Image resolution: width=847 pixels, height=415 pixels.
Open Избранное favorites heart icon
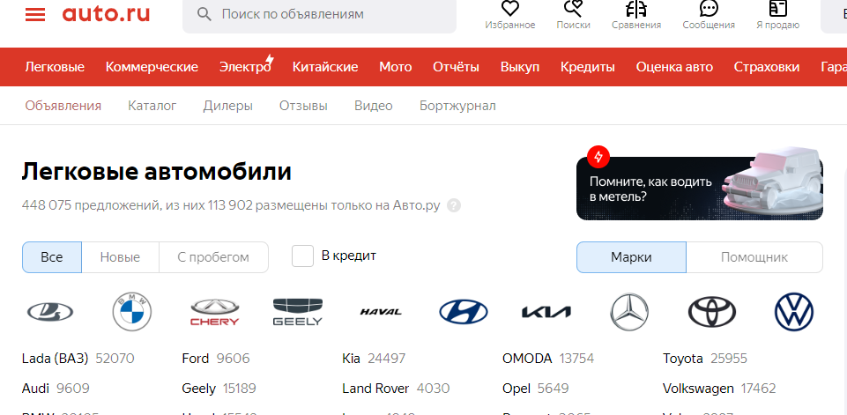click(510, 8)
